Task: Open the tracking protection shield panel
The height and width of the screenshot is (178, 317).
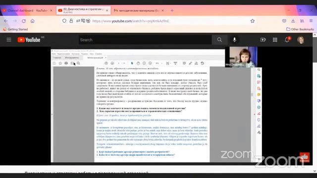Action: click(x=64, y=21)
